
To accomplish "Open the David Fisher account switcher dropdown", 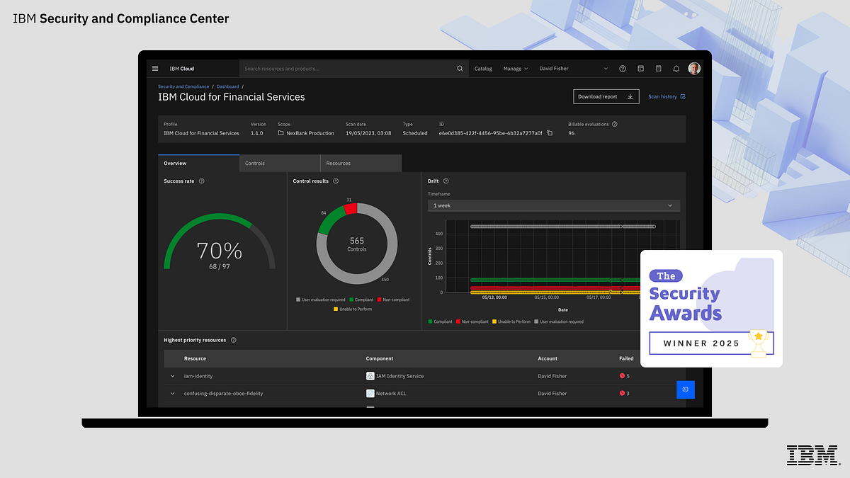I will coord(574,69).
